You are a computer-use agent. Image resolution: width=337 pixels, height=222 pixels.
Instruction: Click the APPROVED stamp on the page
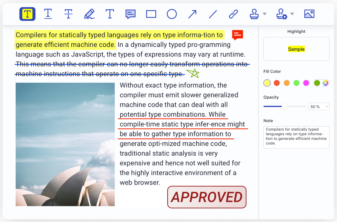click(x=207, y=197)
